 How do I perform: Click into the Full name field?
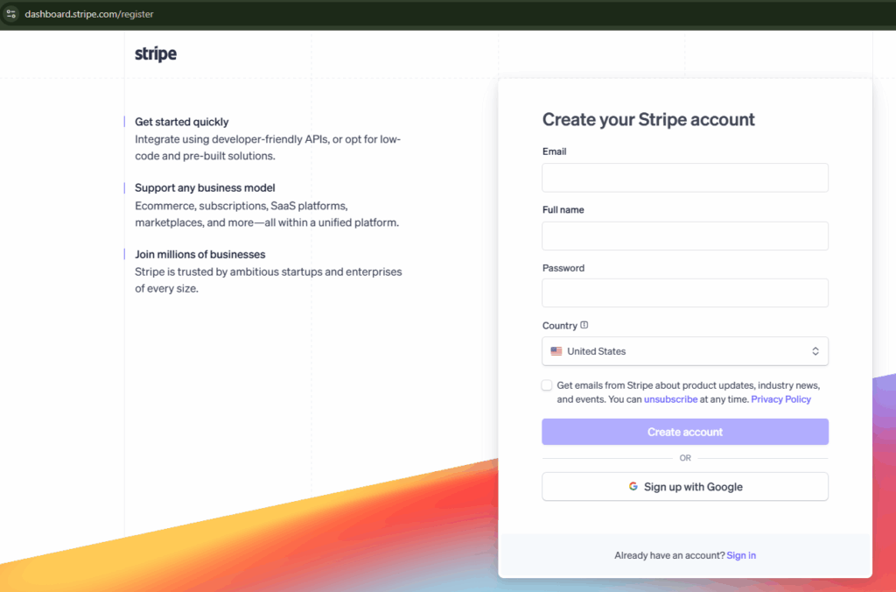tap(684, 236)
